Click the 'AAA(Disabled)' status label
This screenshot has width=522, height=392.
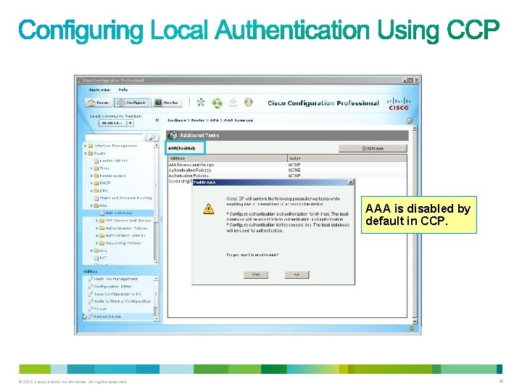click(182, 148)
